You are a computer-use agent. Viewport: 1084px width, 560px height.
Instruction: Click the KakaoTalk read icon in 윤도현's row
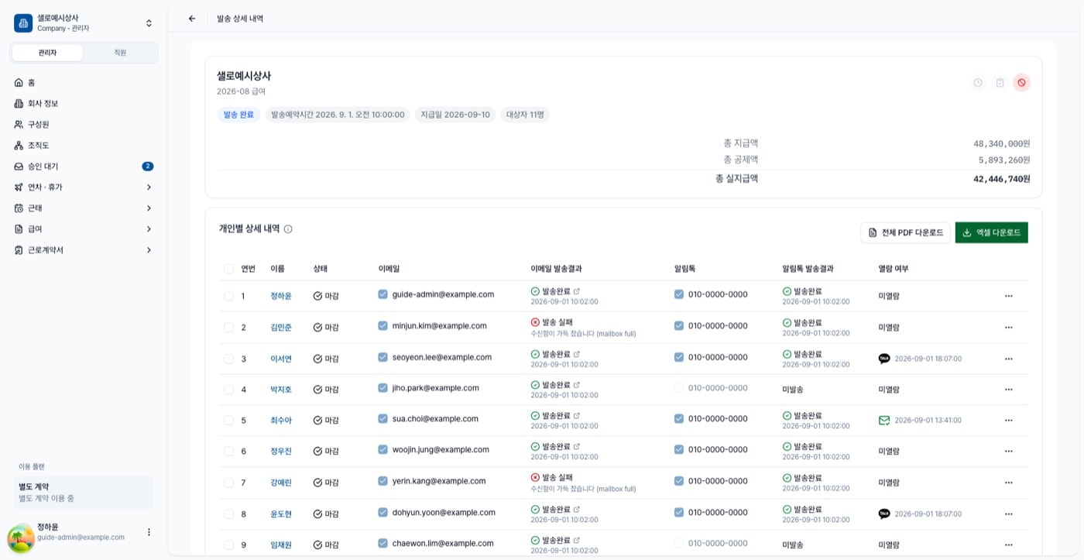click(x=884, y=514)
